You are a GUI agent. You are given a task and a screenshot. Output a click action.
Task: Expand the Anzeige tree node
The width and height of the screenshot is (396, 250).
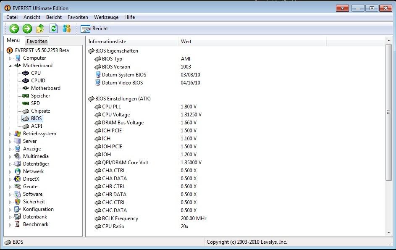click(10, 149)
